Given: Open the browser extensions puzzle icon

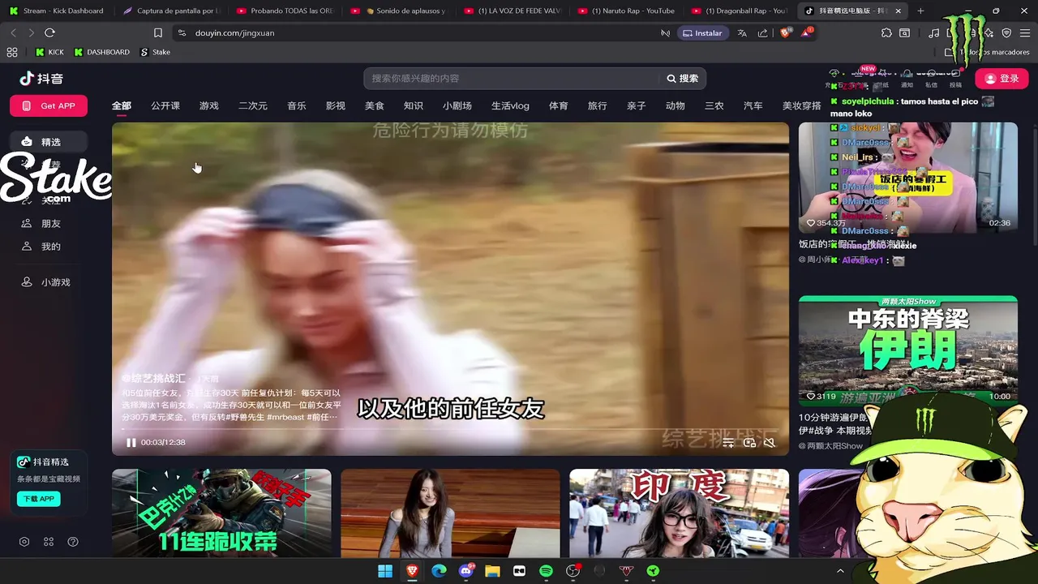Looking at the screenshot, I should pyautogui.click(x=886, y=33).
